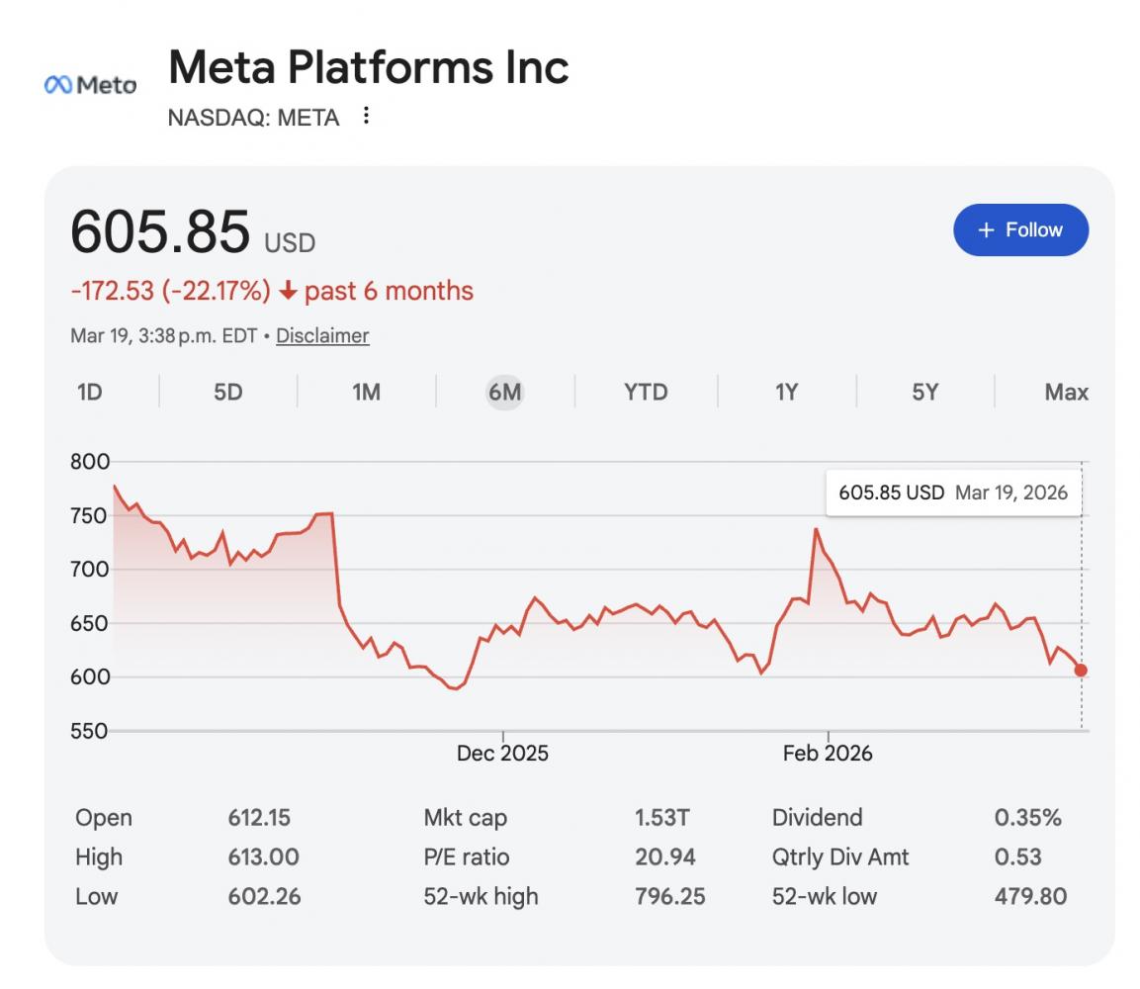Click the 52-wk high value 796.25
Screen dimensions: 1140x989
[669, 897]
